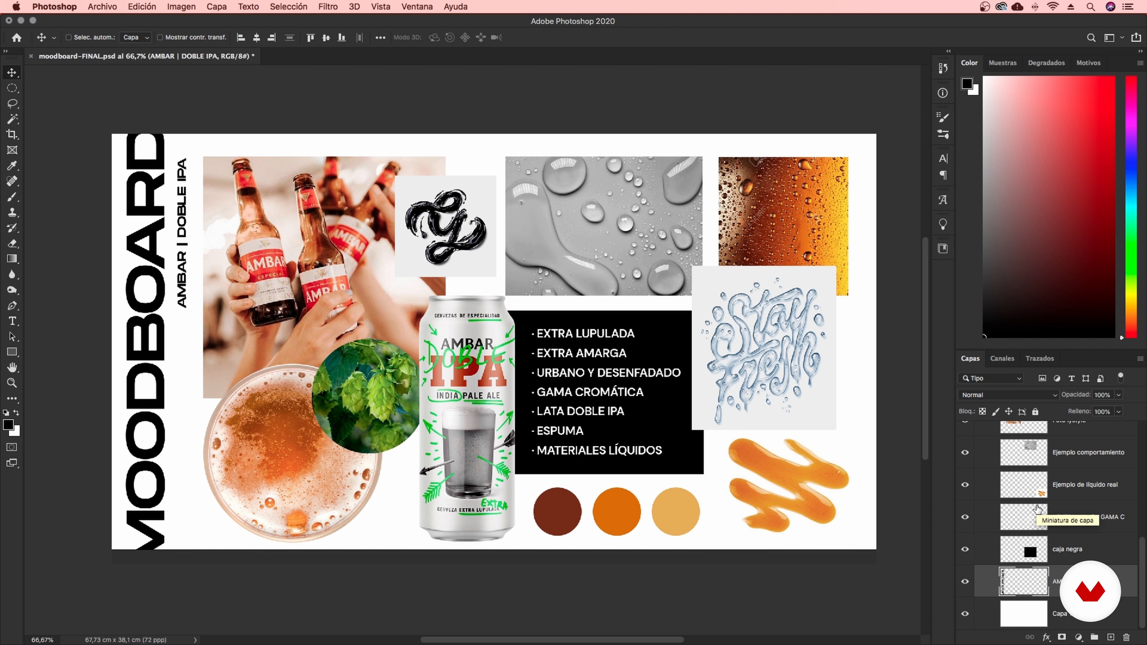Screen dimensions: 1147x645
Task: Select the Blur tool
Action: [12, 275]
